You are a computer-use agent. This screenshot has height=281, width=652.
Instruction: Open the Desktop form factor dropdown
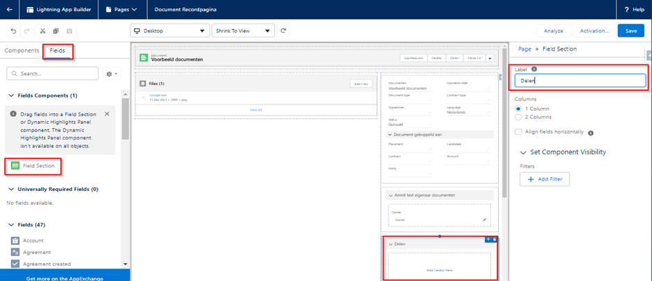(169, 31)
